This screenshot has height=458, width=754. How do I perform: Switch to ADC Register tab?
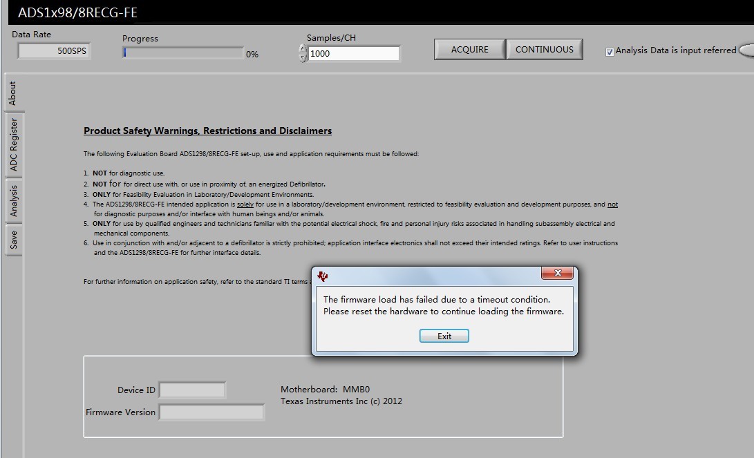(x=13, y=144)
